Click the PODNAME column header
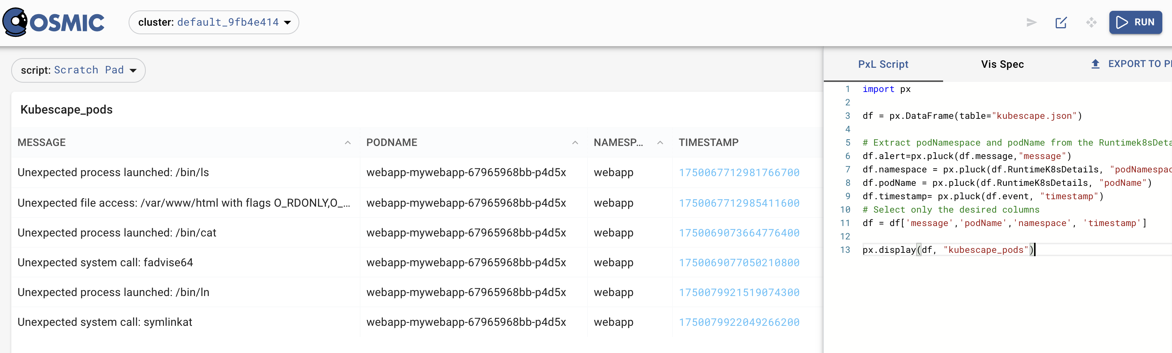Viewport: 1172px width, 353px height. point(392,143)
